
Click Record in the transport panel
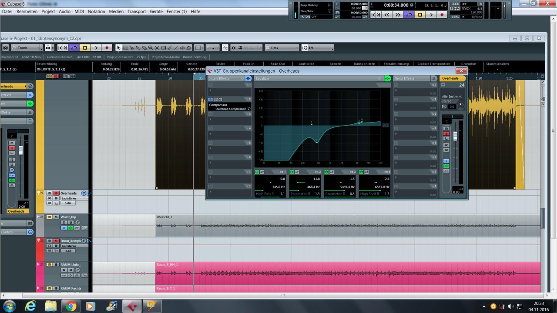click(x=442, y=15)
